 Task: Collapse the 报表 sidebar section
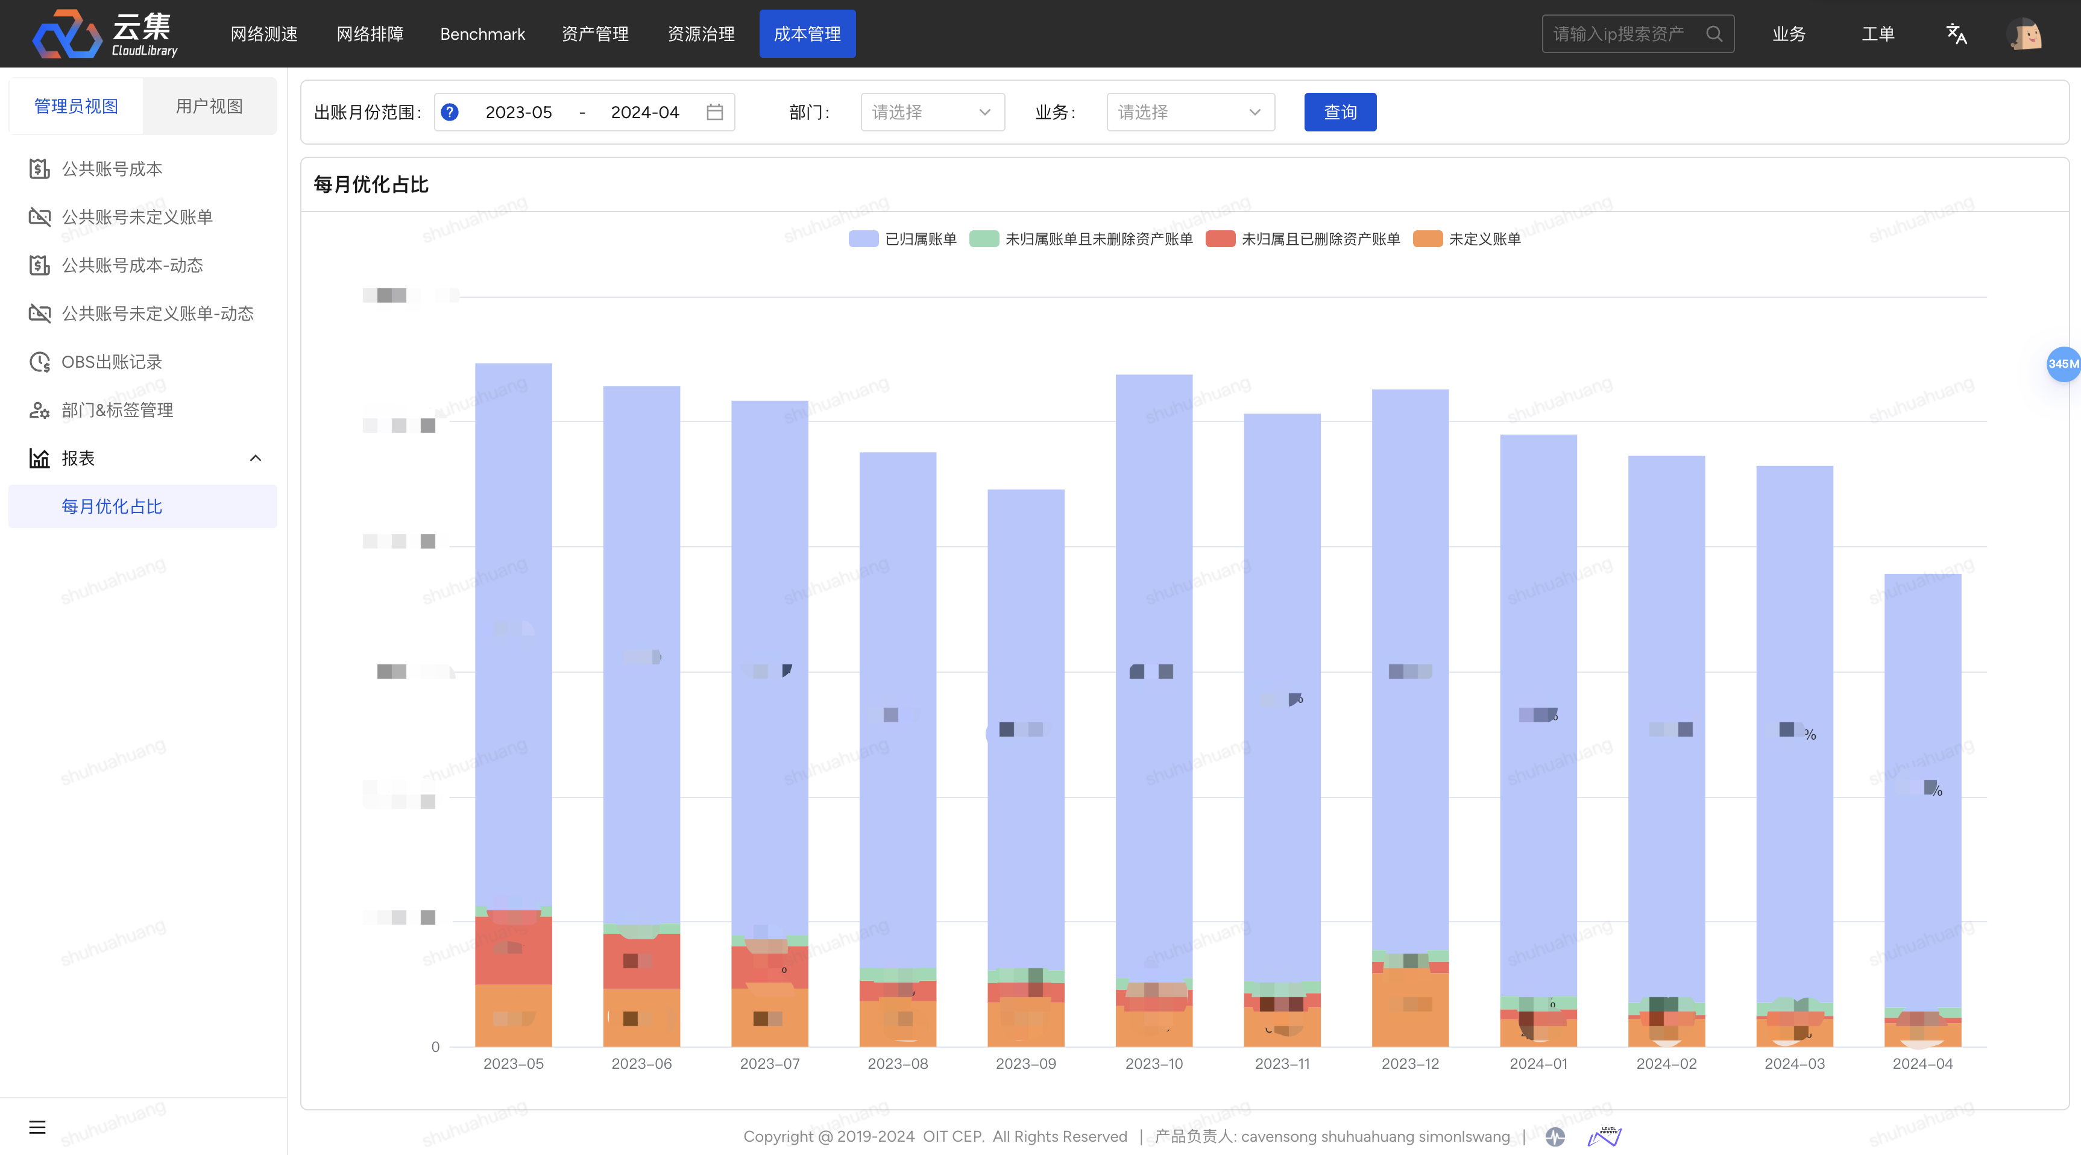pyautogui.click(x=255, y=459)
